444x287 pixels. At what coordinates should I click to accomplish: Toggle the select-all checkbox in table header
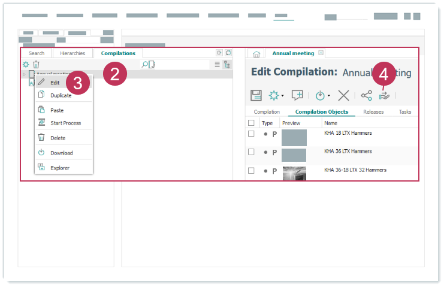(252, 123)
